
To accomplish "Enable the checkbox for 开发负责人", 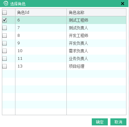I will point(4,43).
